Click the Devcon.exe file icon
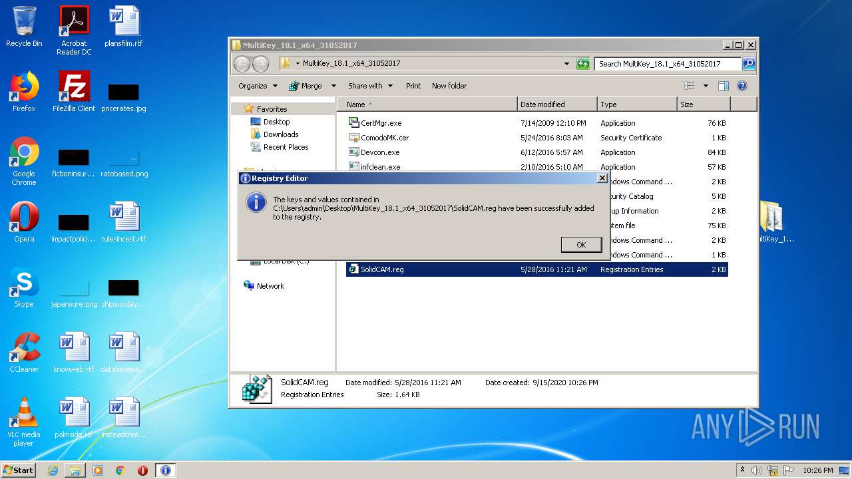Image resolution: width=852 pixels, height=479 pixels. [354, 152]
